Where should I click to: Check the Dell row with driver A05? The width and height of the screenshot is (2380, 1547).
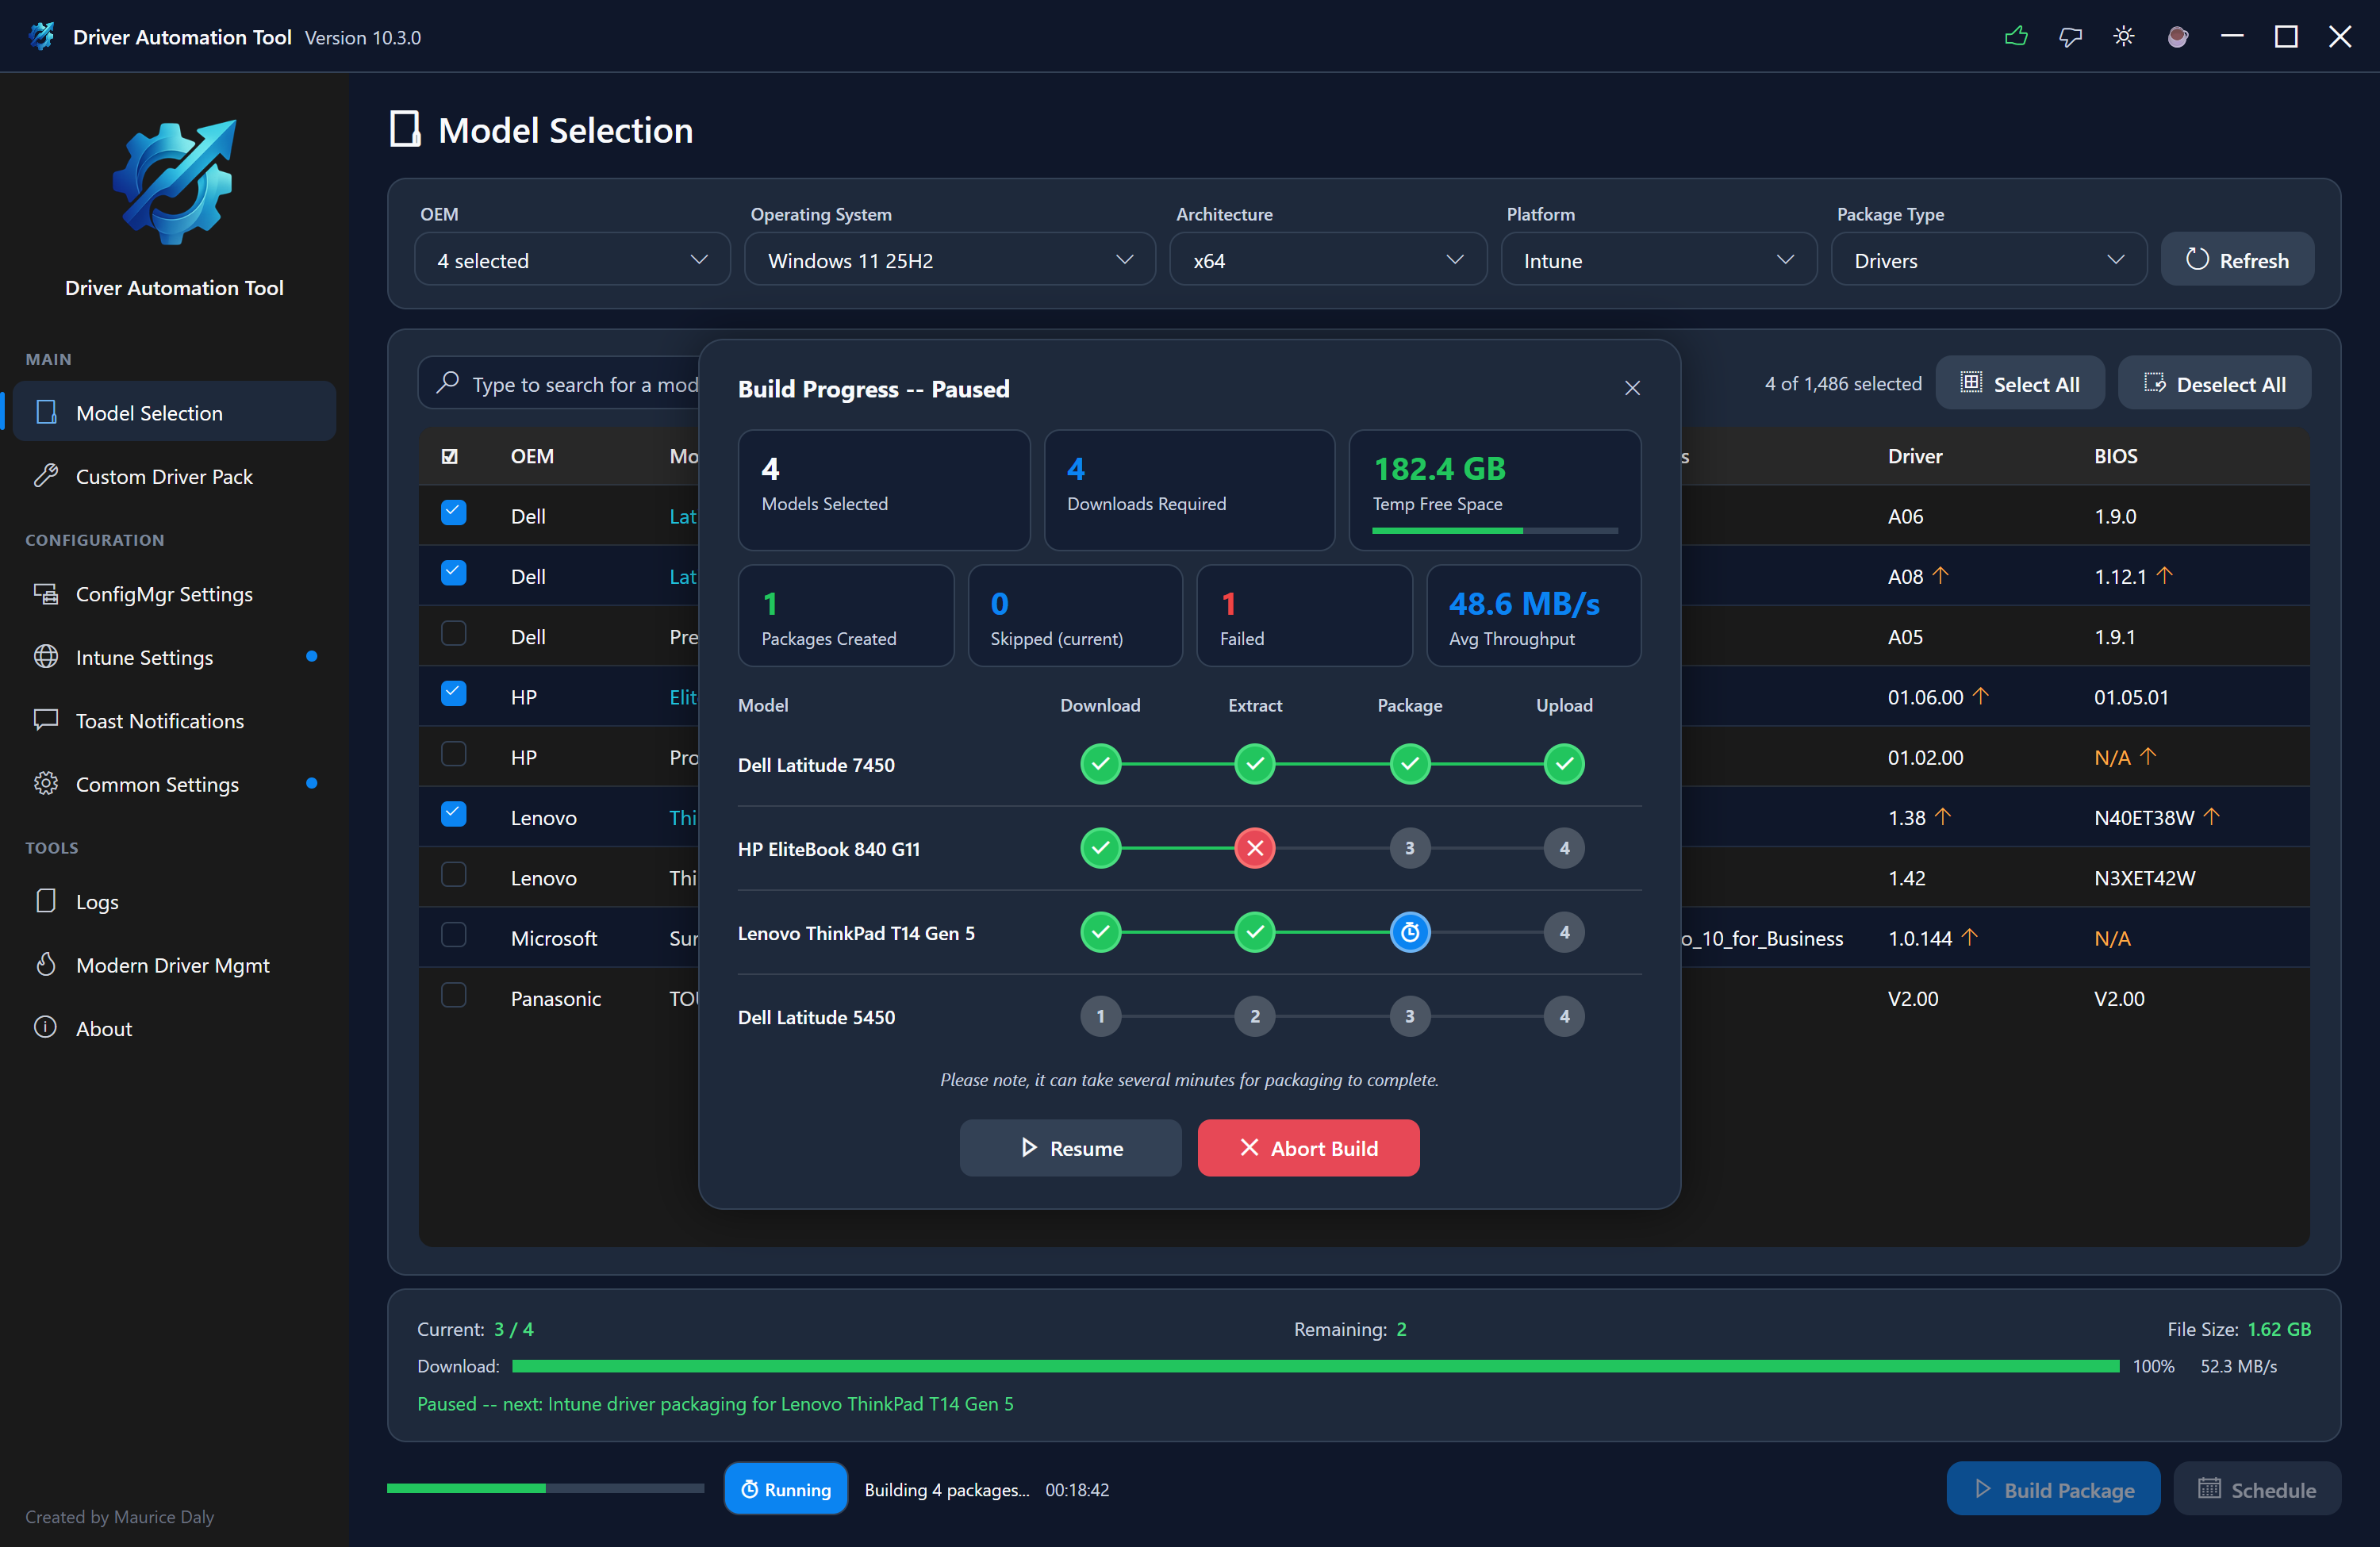[x=454, y=634]
